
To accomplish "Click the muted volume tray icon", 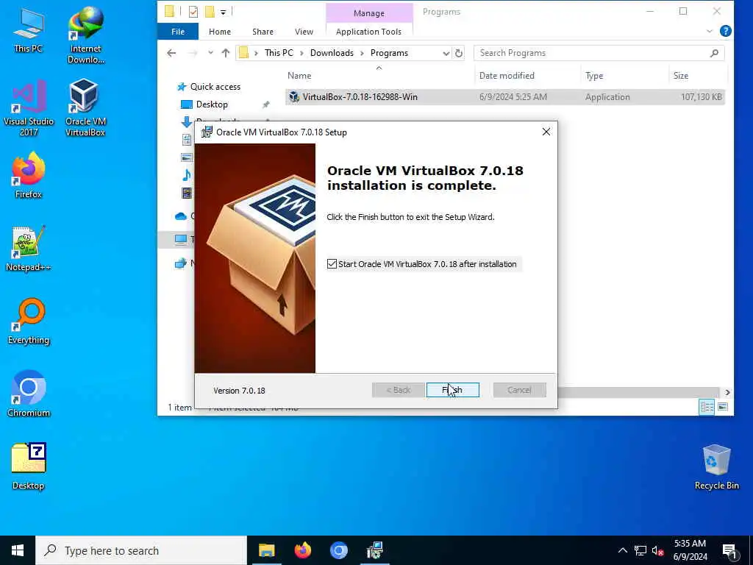I will [x=658, y=550].
